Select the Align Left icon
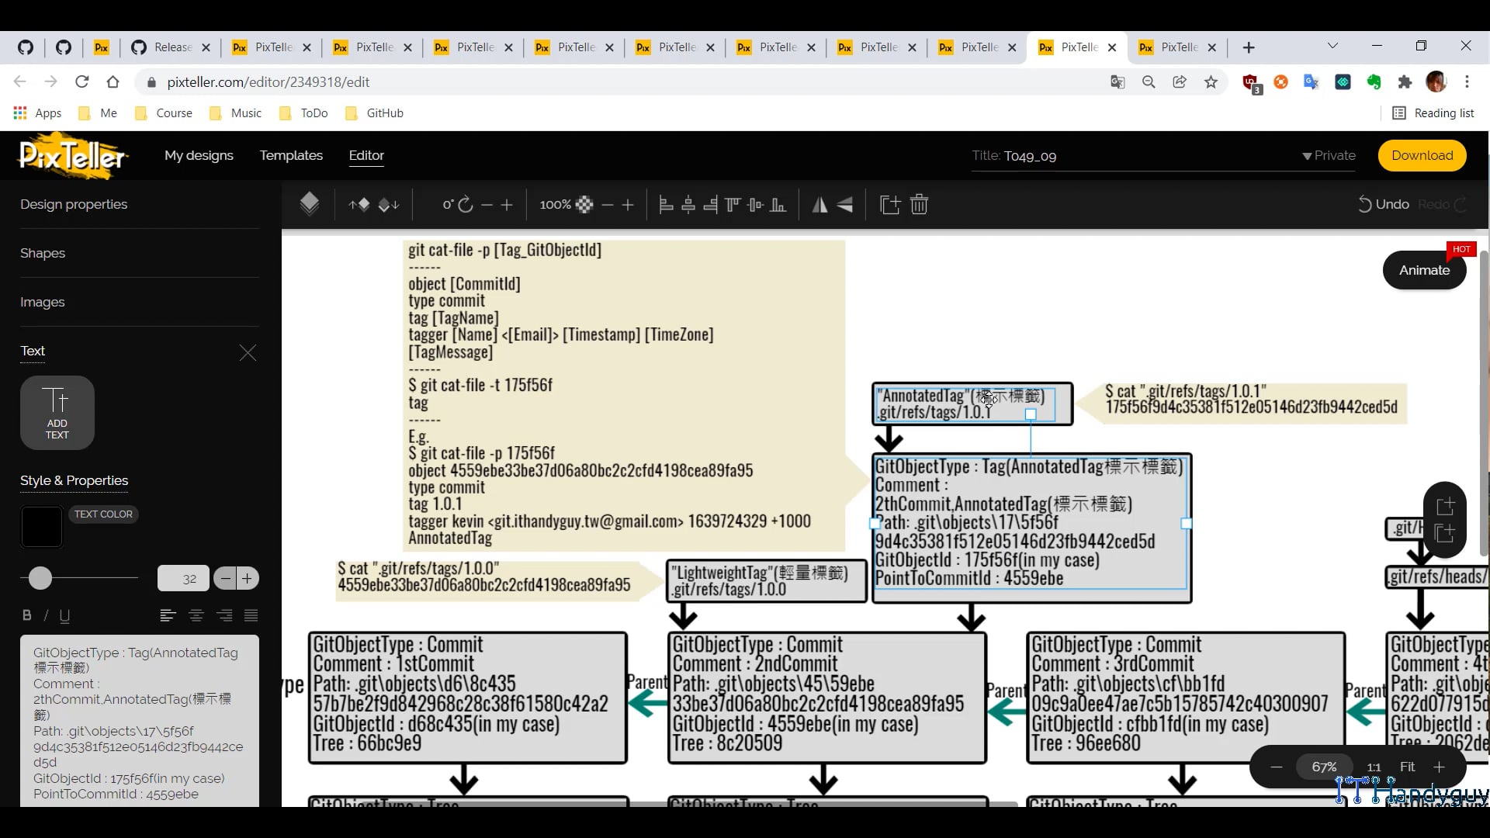This screenshot has height=838, width=1490. click(x=667, y=204)
